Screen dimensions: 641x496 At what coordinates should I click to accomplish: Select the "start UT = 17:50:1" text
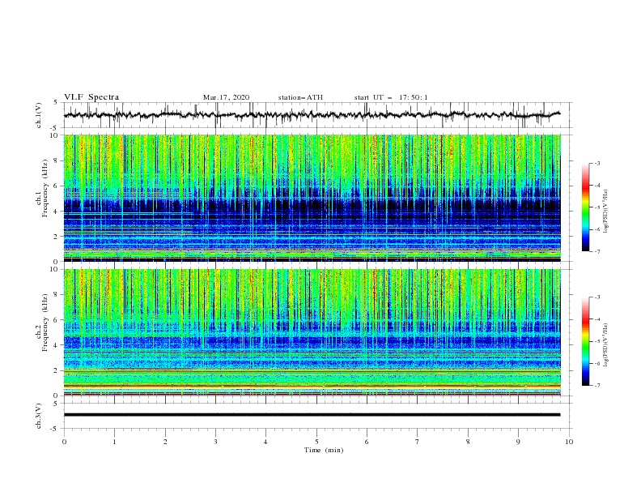point(391,97)
